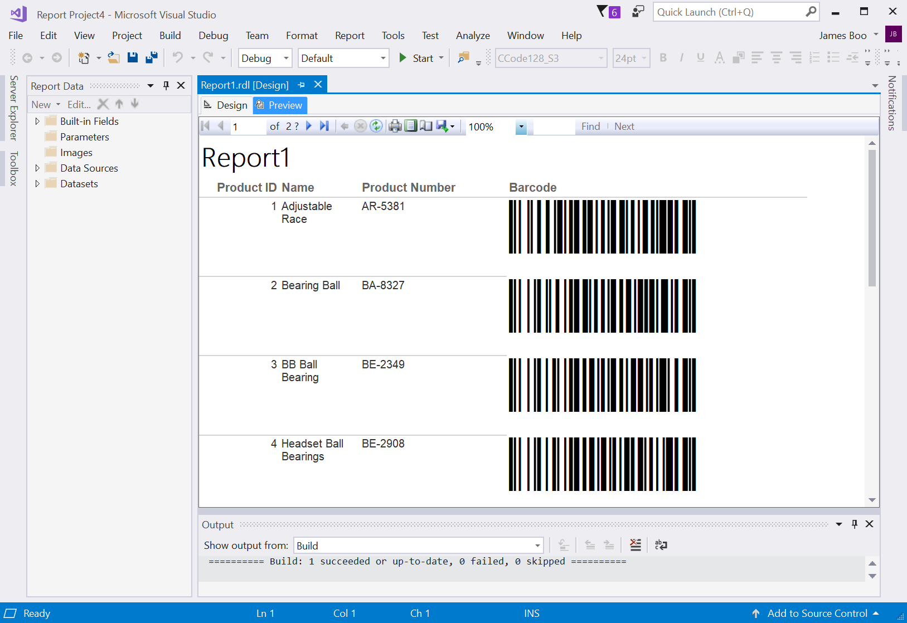
Task: Expand Datasets folder
Action: 37,184
